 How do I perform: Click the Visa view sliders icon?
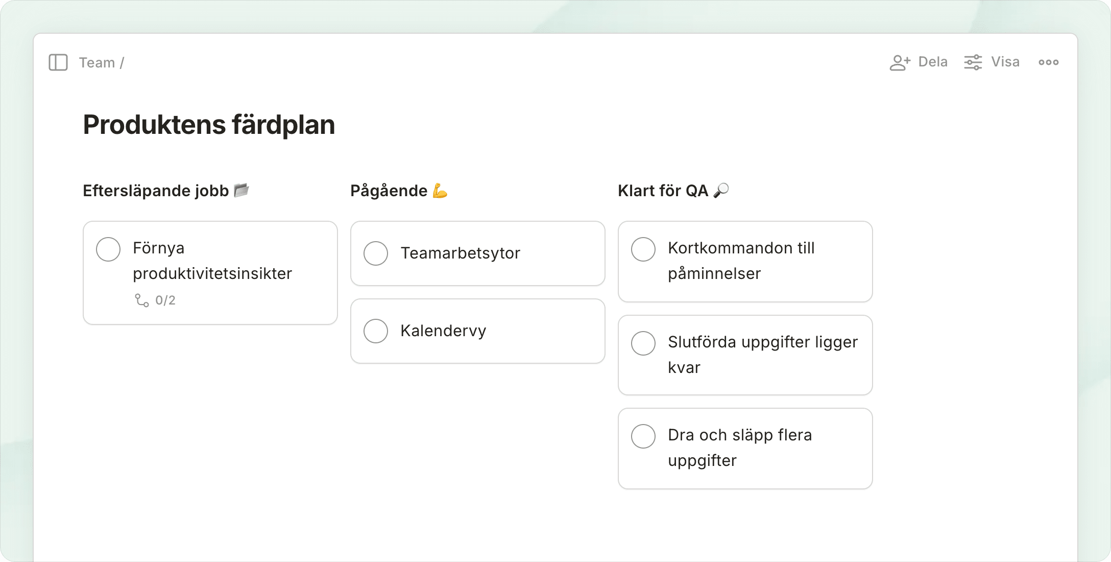[973, 62]
